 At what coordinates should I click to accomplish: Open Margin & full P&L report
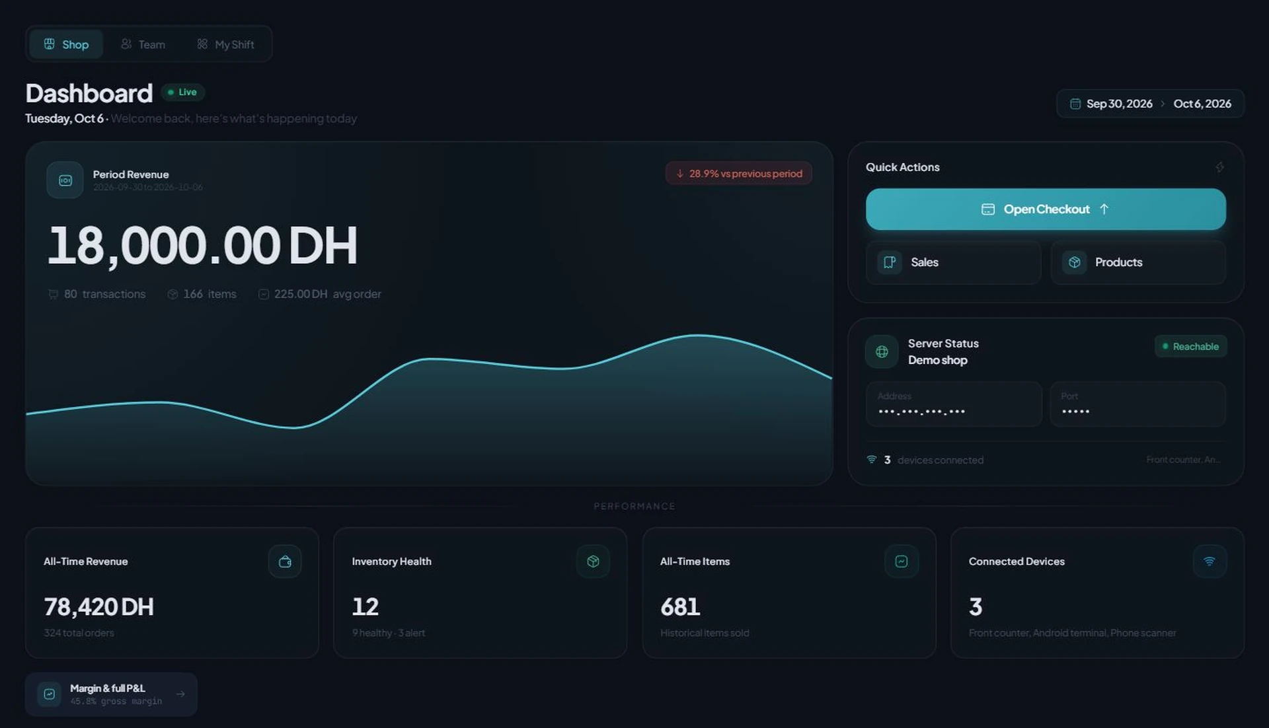pos(111,694)
